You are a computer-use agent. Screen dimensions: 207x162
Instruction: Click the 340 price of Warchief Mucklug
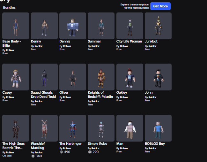pyautogui.click(x=39, y=156)
